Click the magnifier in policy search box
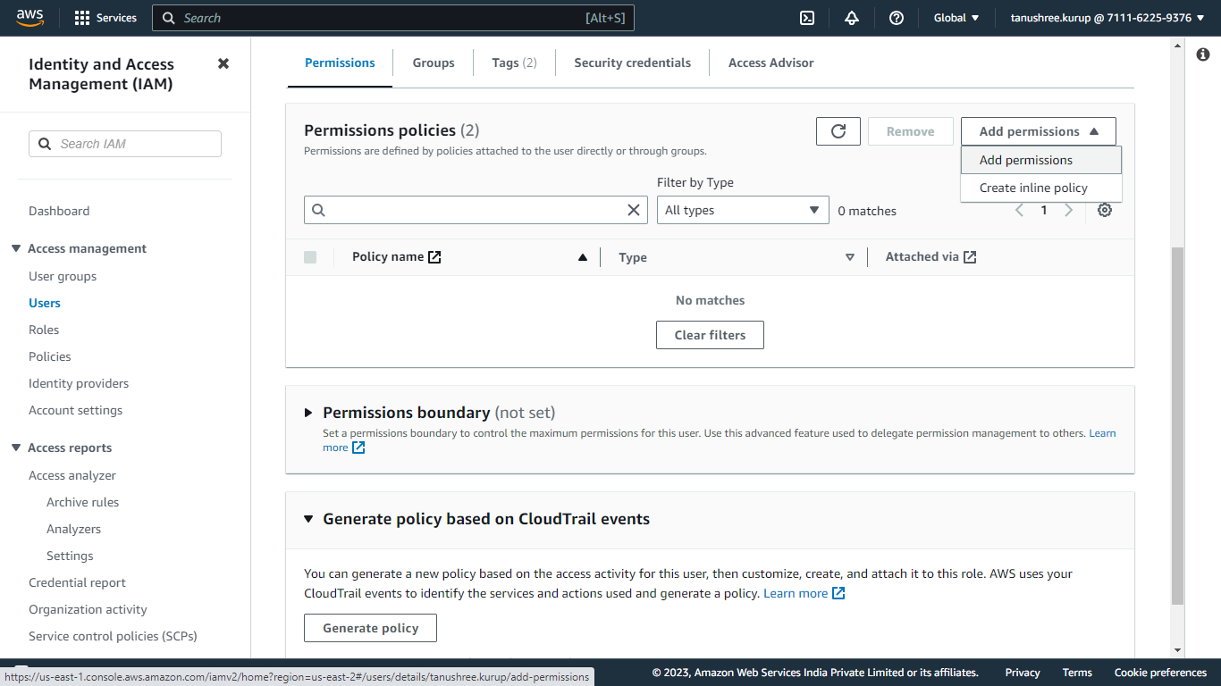The width and height of the screenshot is (1221, 686). coord(318,210)
